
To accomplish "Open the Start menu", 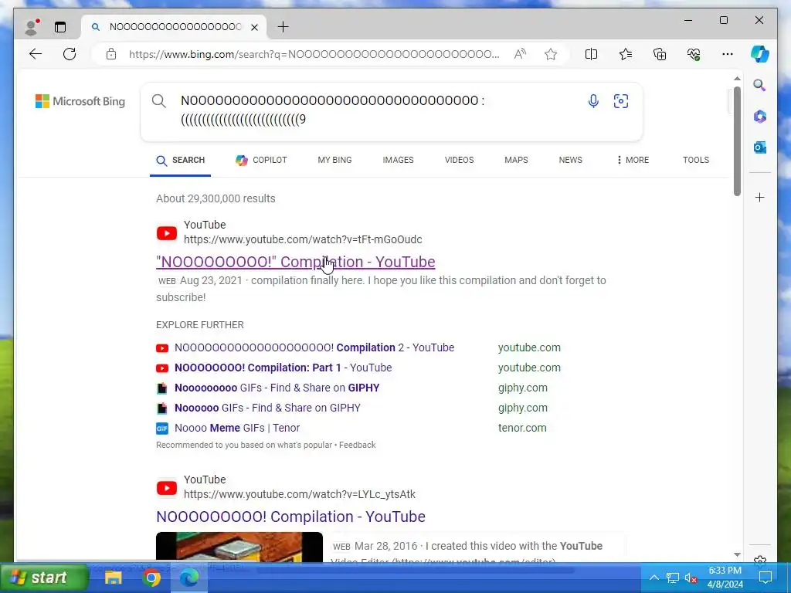I will pyautogui.click(x=44, y=578).
